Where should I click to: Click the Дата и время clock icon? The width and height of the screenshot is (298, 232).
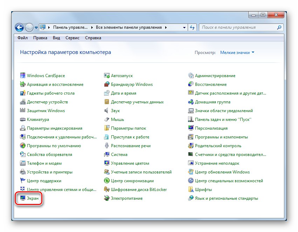click(106, 93)
